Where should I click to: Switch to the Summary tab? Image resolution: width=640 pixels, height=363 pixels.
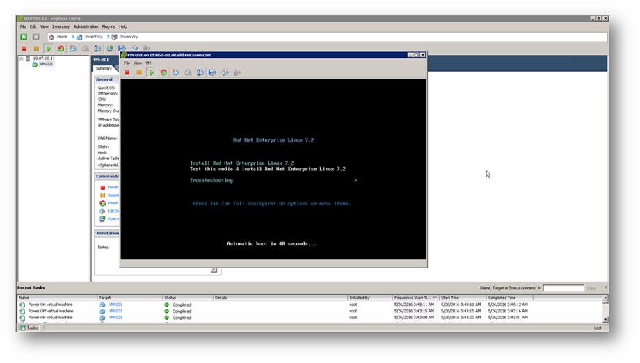pos(104,68)
